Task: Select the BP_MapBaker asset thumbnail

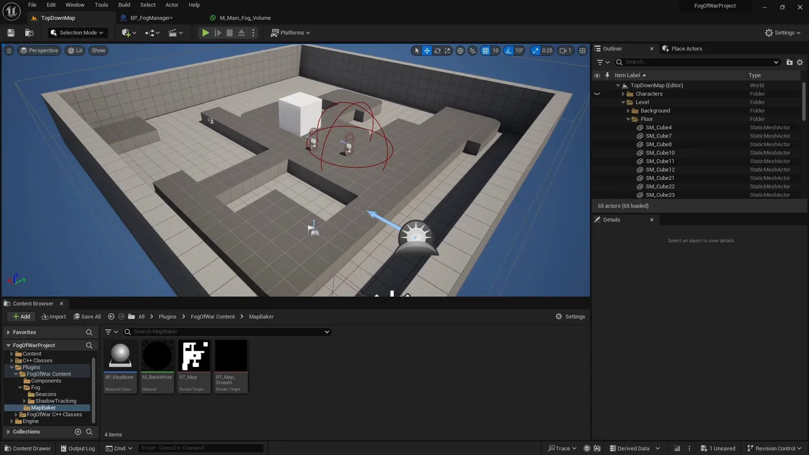Action: click(x=120, y=366)
